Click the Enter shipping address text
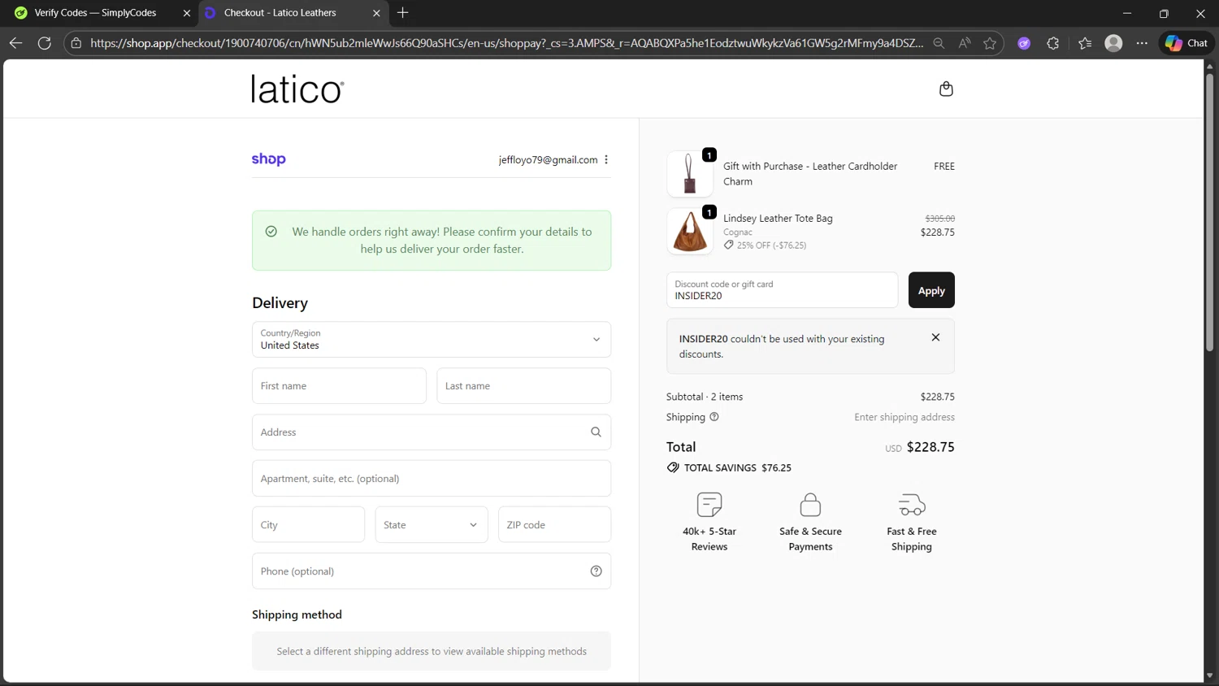This screenshot has height=686, width=1219. click(x=904, y=417)
